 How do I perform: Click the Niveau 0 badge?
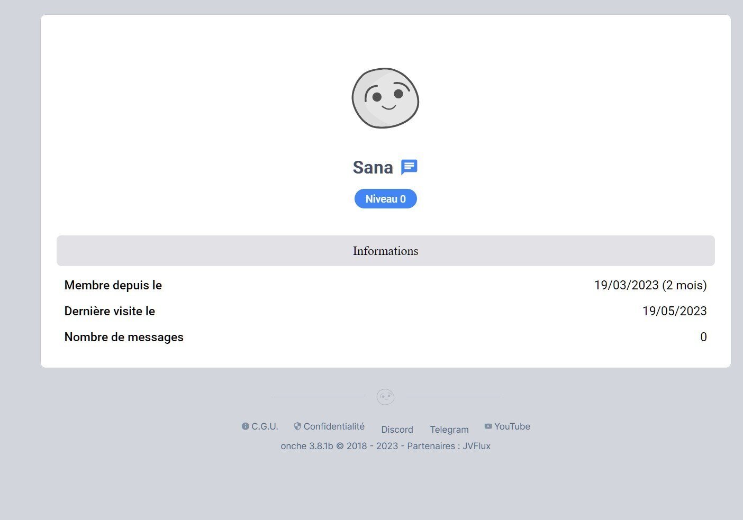(x=386, y=199)
